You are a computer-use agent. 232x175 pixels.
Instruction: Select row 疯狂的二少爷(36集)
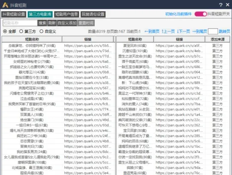pos(32,136)
